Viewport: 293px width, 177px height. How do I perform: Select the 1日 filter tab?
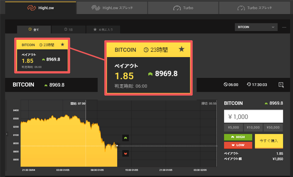[x=68, y=30]
